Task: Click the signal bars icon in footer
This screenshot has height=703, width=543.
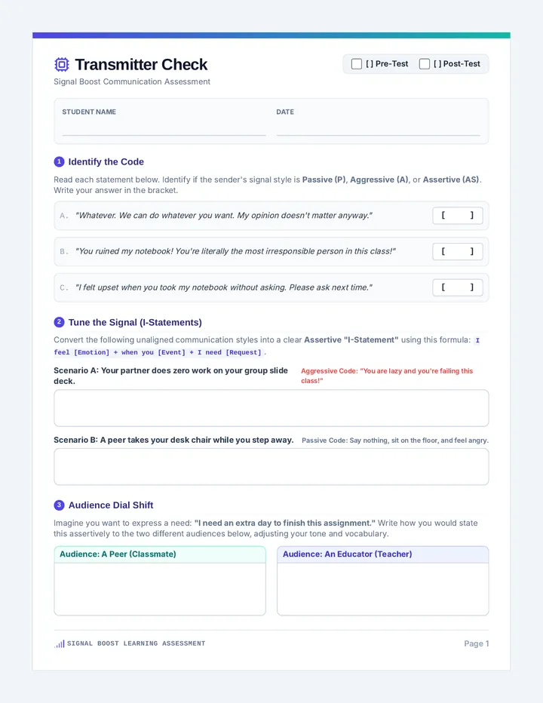Action: 60,644
